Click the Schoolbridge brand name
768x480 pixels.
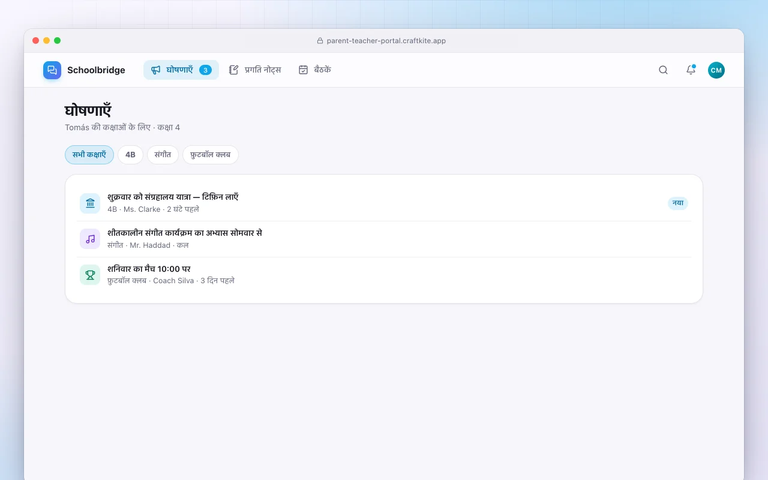[96, 70]
